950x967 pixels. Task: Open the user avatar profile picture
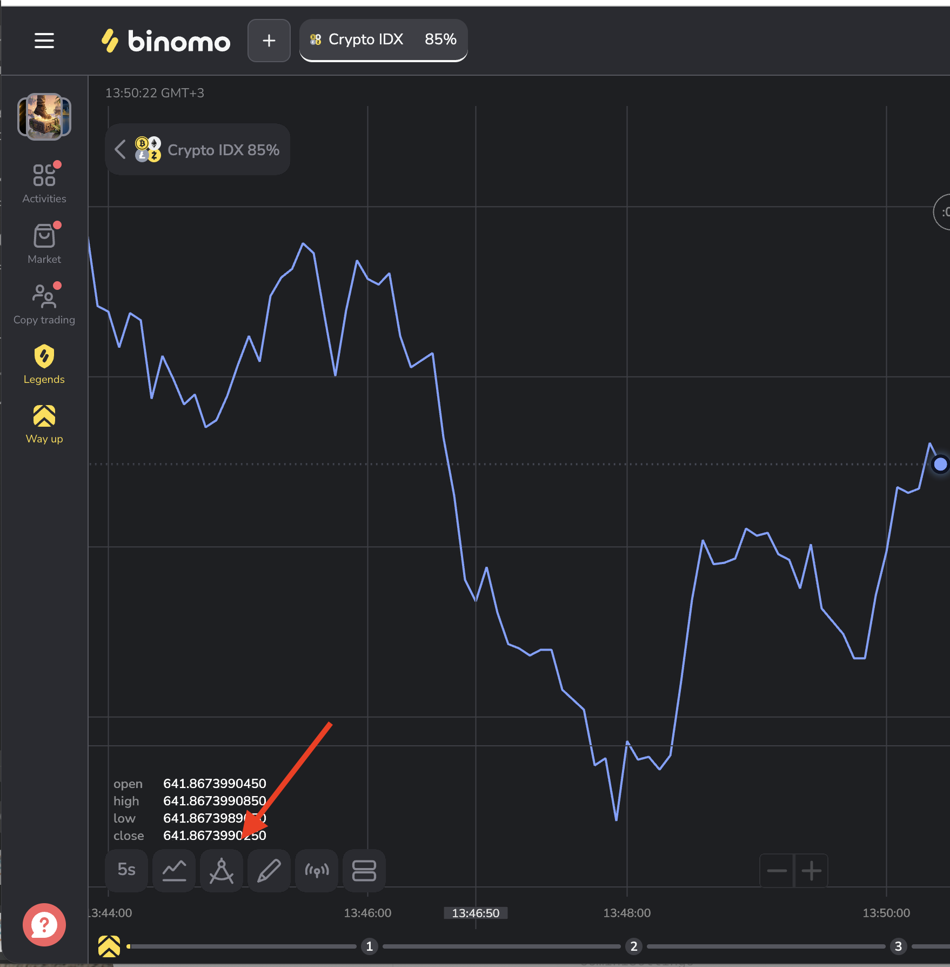point(44,116)
